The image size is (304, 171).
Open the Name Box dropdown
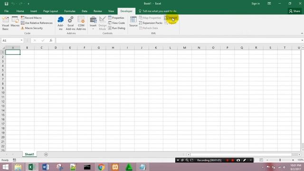21,40
